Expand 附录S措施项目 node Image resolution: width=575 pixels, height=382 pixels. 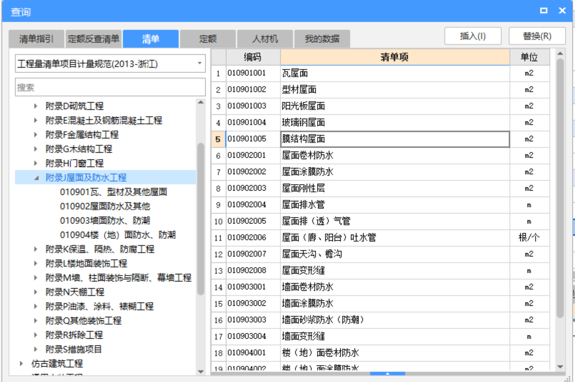pos(36,349)
